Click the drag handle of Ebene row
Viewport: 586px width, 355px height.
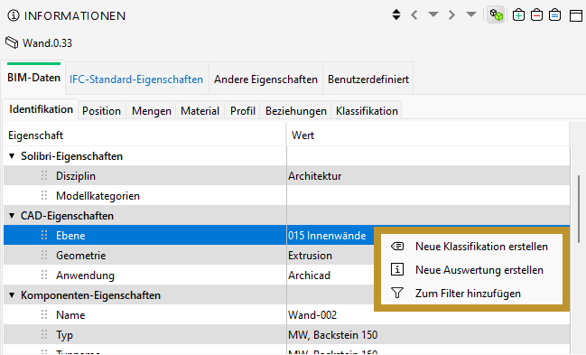tap(44, 235)
